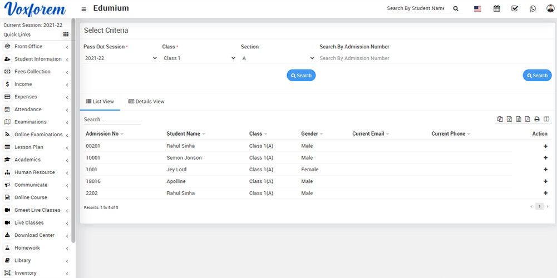This screenshot has height=278, width=557.
Task: Click the US flag language icon
Action: (477, 8)
